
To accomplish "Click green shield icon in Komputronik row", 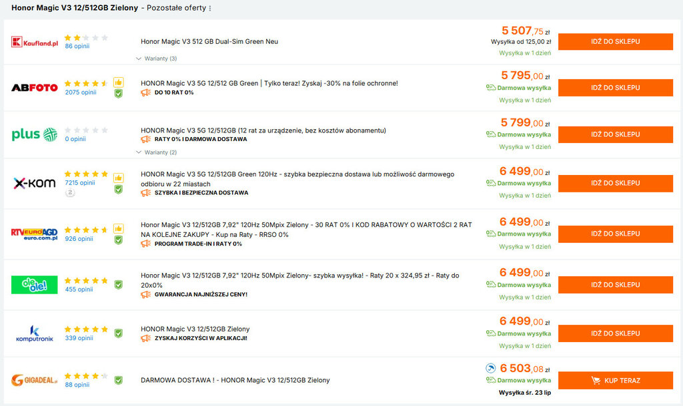I will (x=118, y=333).
